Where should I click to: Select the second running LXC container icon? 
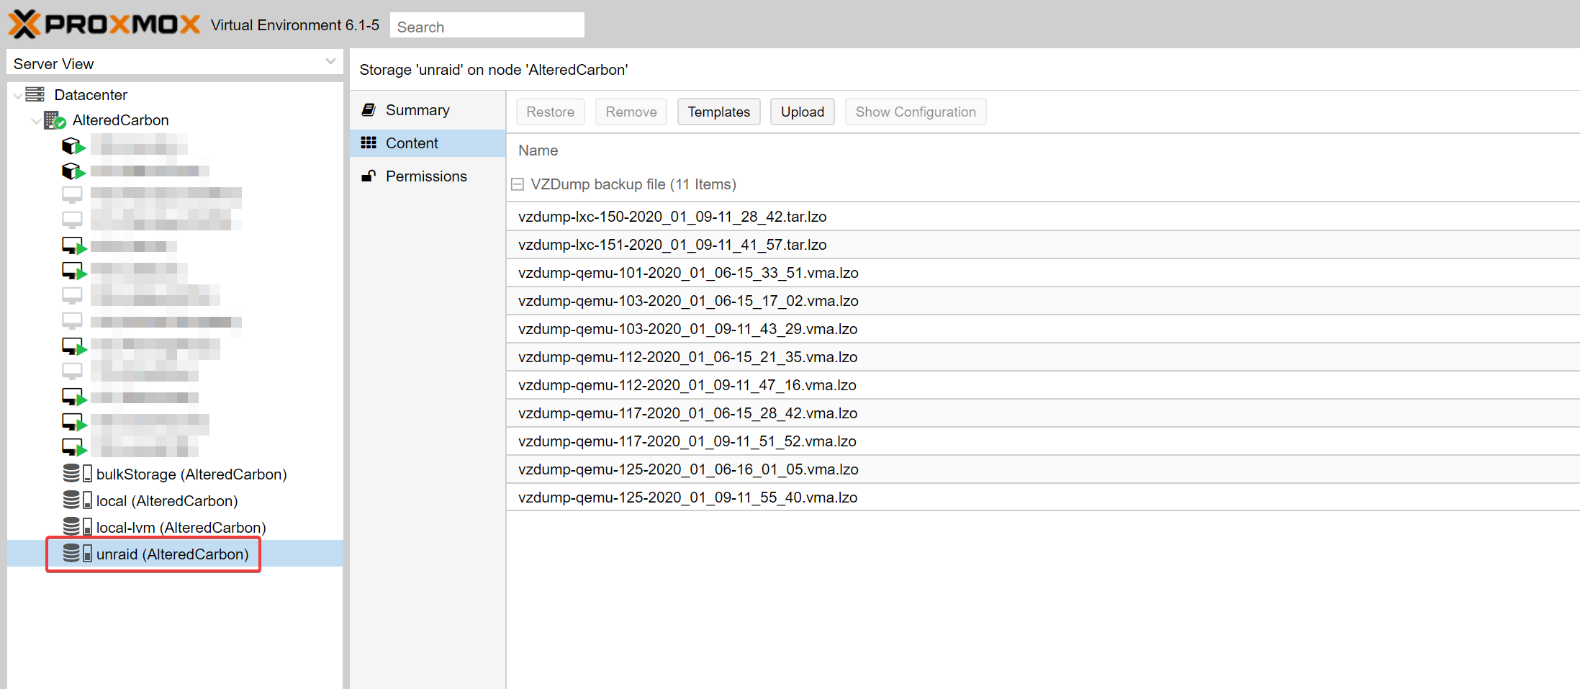point(73,171)
